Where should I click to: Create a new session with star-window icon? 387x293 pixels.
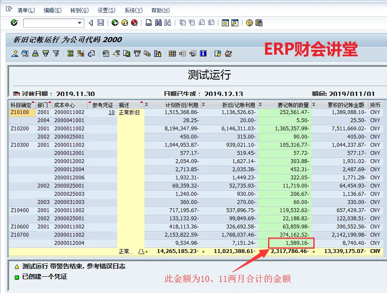(225, 23)
